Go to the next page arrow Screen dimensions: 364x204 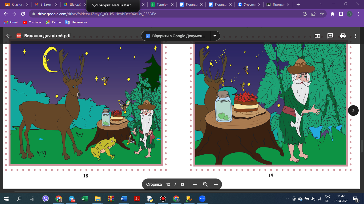tap(353, 110)
